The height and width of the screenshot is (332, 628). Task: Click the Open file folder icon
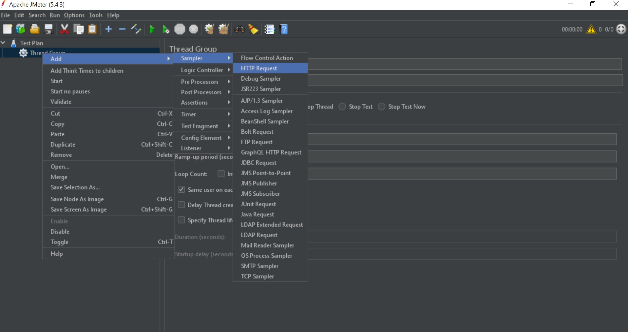point(35,29)
